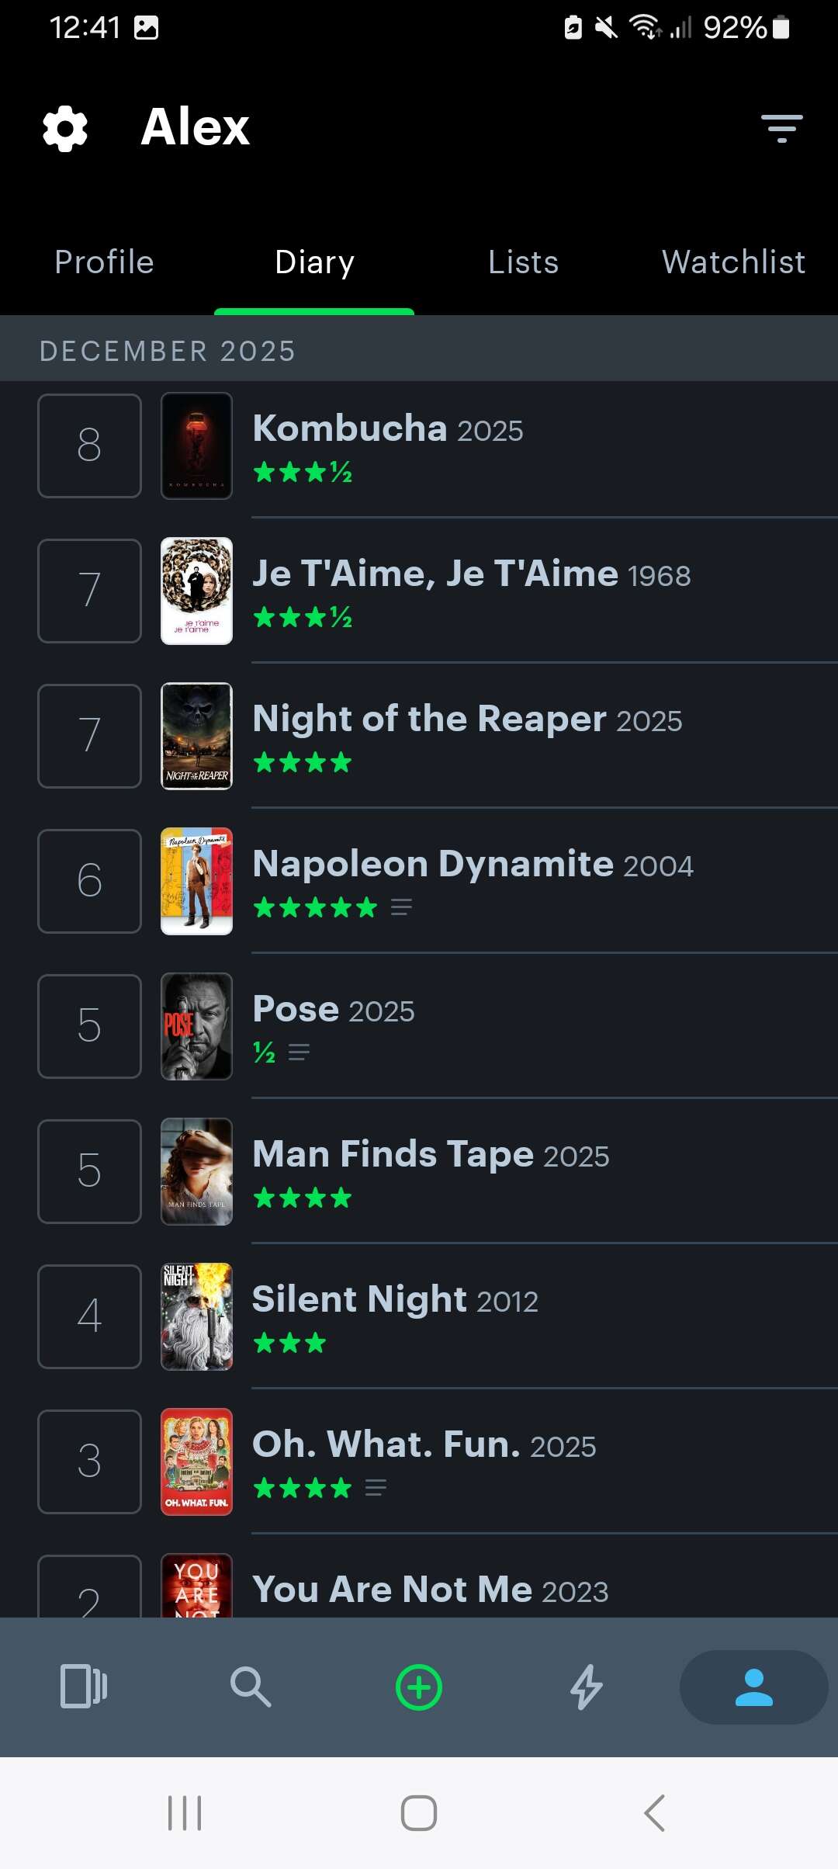Viewport: 838px width, 1869px height.
Task: Tap the date box for Man Finds Tape
Action: (89, 1171)
